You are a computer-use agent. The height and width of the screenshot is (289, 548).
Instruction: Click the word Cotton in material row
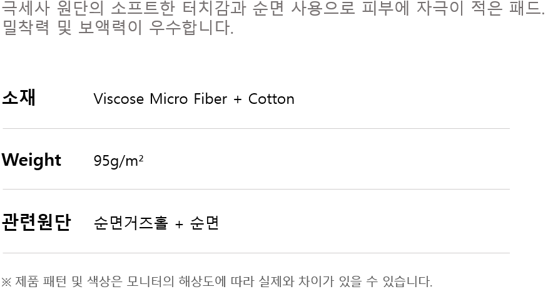[271, 99]
